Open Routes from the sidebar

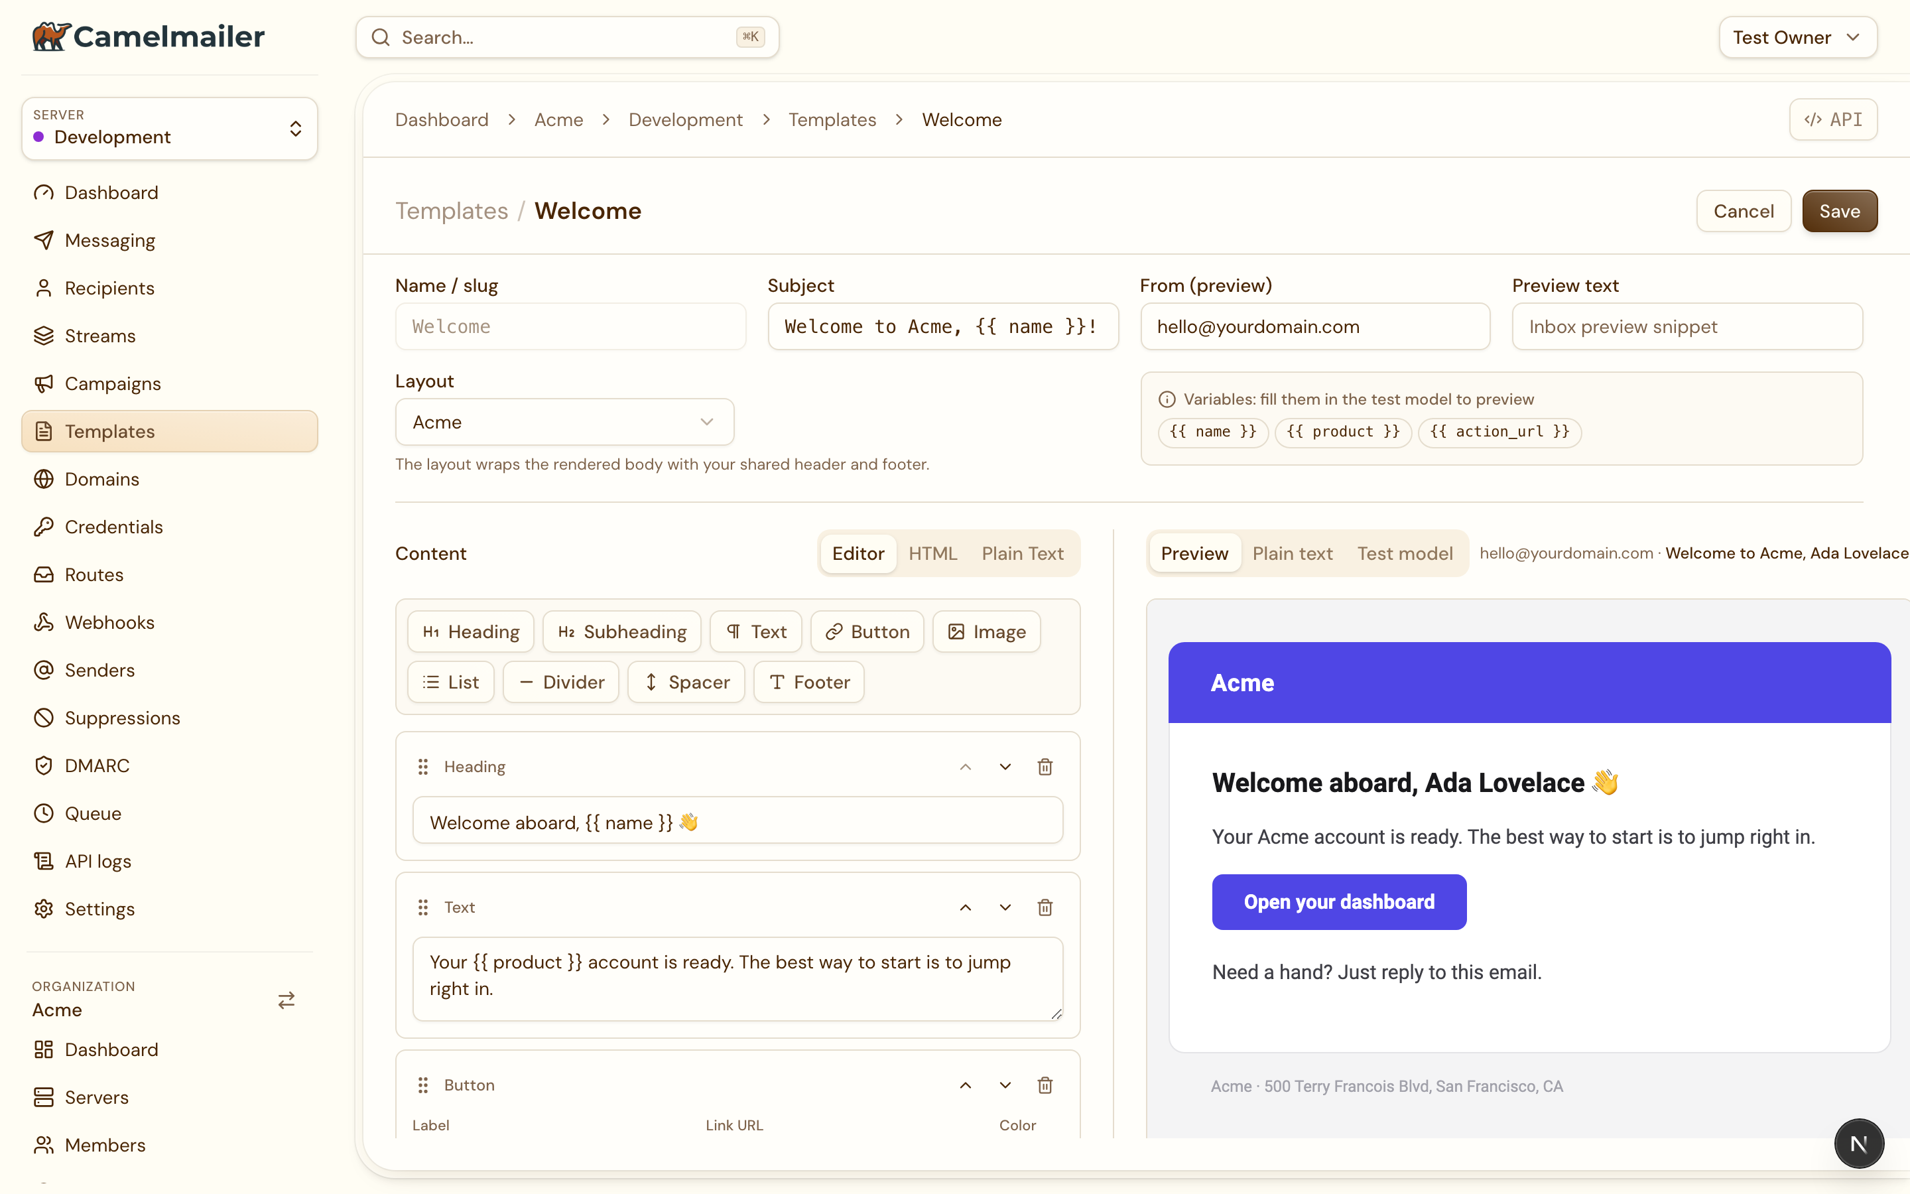(170, 575)
